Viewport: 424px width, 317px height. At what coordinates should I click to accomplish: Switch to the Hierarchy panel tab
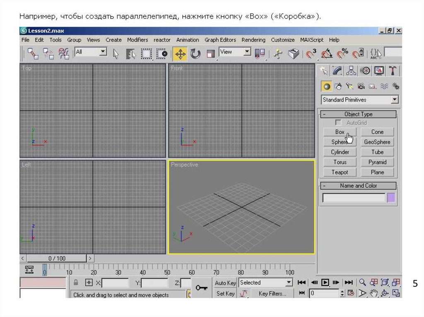[351, 71]
